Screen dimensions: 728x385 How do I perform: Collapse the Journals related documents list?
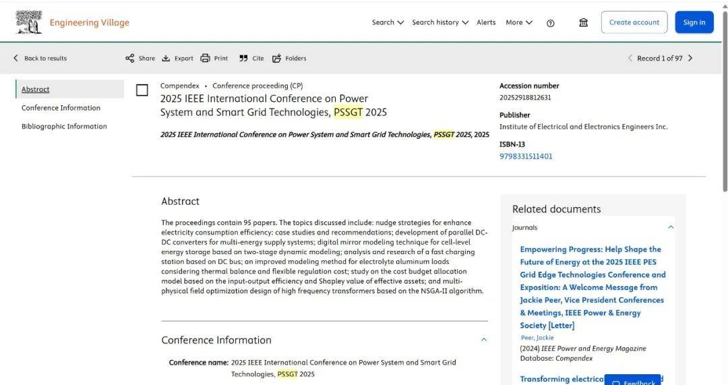[671, 227]
